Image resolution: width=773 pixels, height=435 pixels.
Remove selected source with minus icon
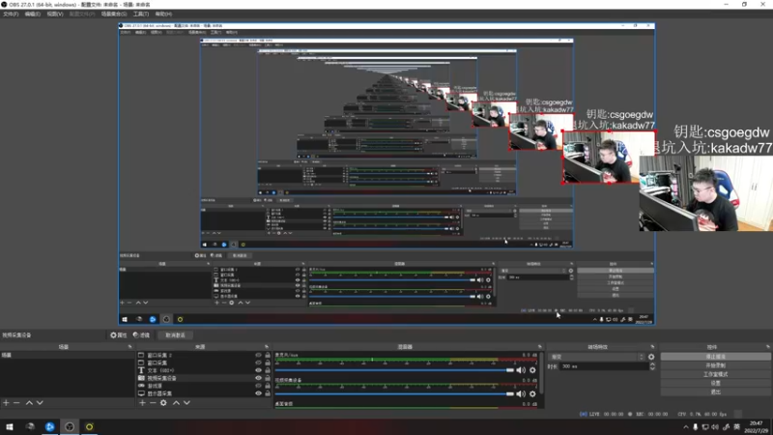point(153,403)
